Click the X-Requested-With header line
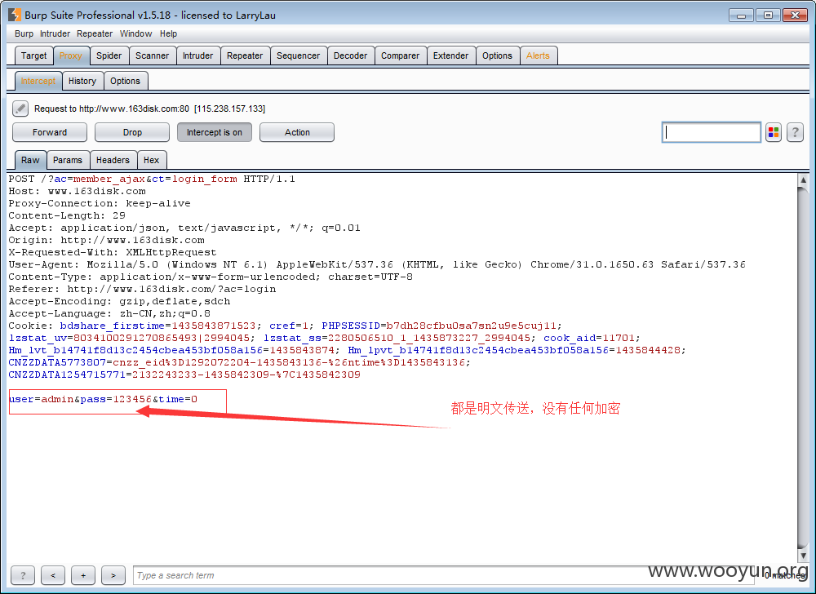The width and height of the screenshot is (816, 594). click(113, 252)
